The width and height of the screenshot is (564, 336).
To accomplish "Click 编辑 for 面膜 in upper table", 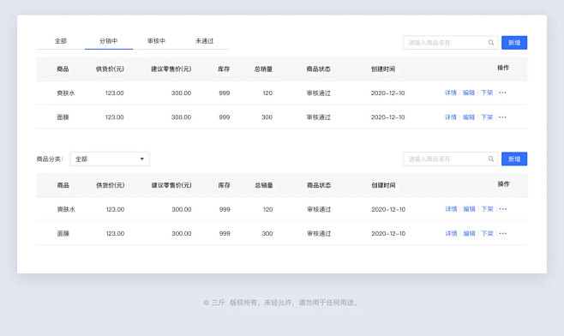I will [x=469, y=117].
